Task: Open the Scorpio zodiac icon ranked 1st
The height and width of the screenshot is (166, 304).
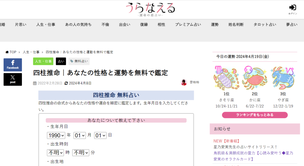Action: tap(226, 78)
